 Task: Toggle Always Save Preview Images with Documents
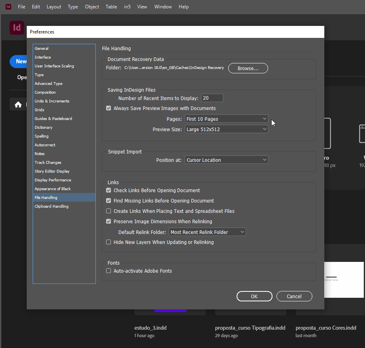(x=109, y=108)
